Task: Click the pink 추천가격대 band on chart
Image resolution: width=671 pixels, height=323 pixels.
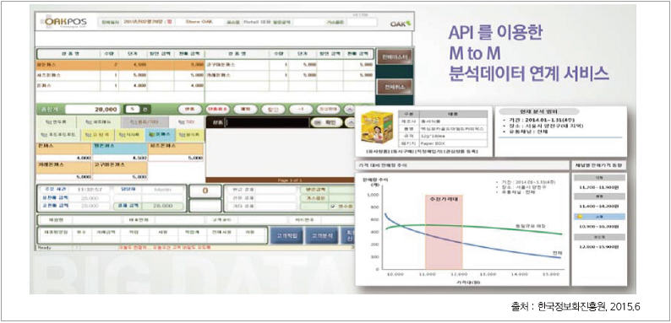Action: coord(444,232)
